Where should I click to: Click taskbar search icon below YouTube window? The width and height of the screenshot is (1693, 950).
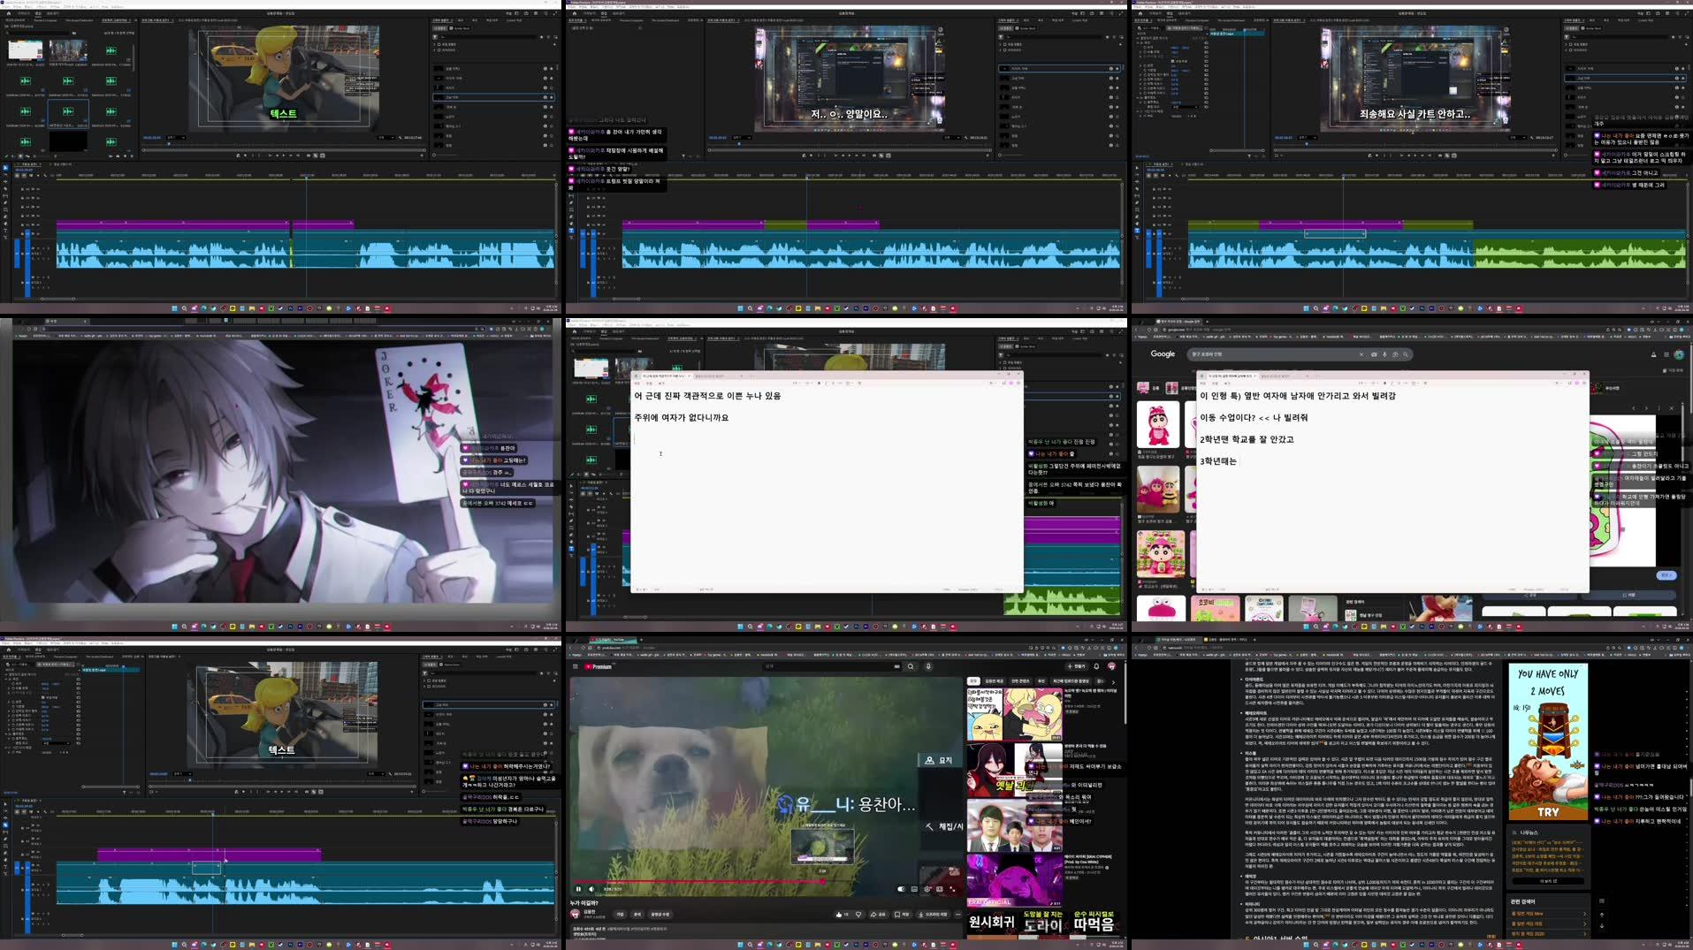[750, 945]
